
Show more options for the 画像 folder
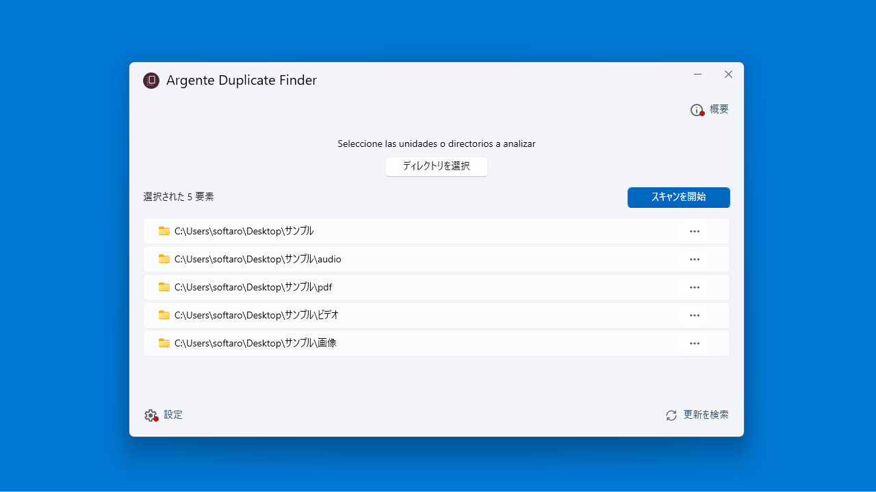click(x=695, y=343)
